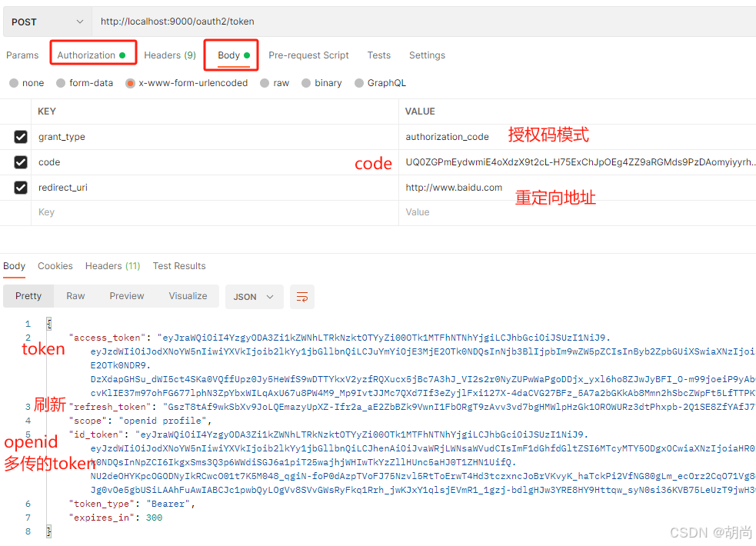Open the Test Results tab

point(179,266)
